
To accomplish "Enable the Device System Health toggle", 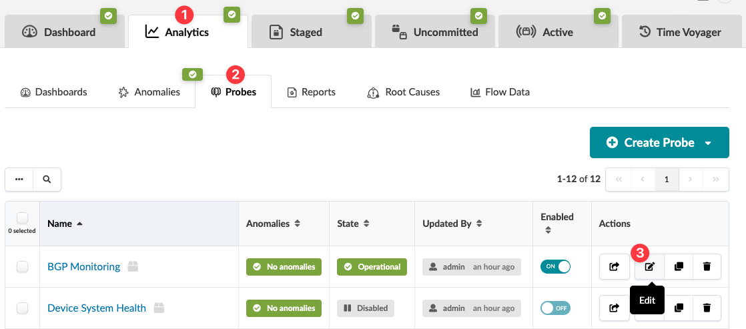I will [555, 308].
